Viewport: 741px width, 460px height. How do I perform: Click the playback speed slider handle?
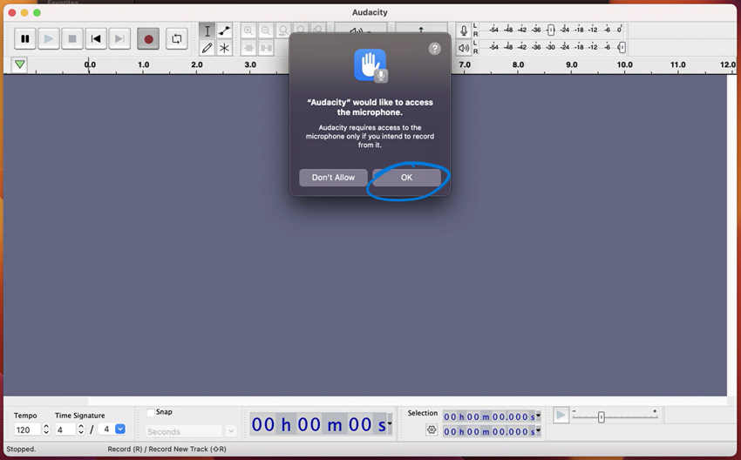[602, 417]
